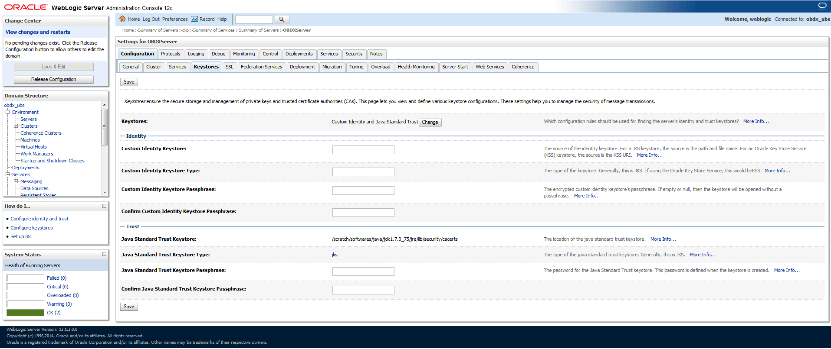Click Confirm Java Standard Trust Keystore Passphrase field
This screenshot has width=831, height=349.
pos(363,290)
